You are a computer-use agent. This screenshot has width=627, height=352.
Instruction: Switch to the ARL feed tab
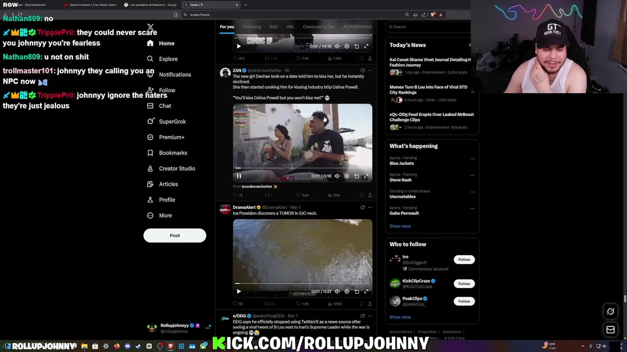(x=290, y=26)
